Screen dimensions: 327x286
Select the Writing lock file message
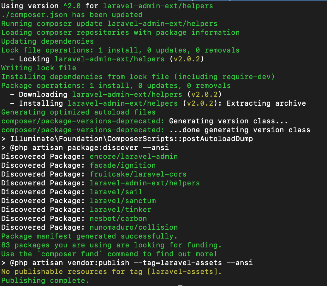(39, 68)
